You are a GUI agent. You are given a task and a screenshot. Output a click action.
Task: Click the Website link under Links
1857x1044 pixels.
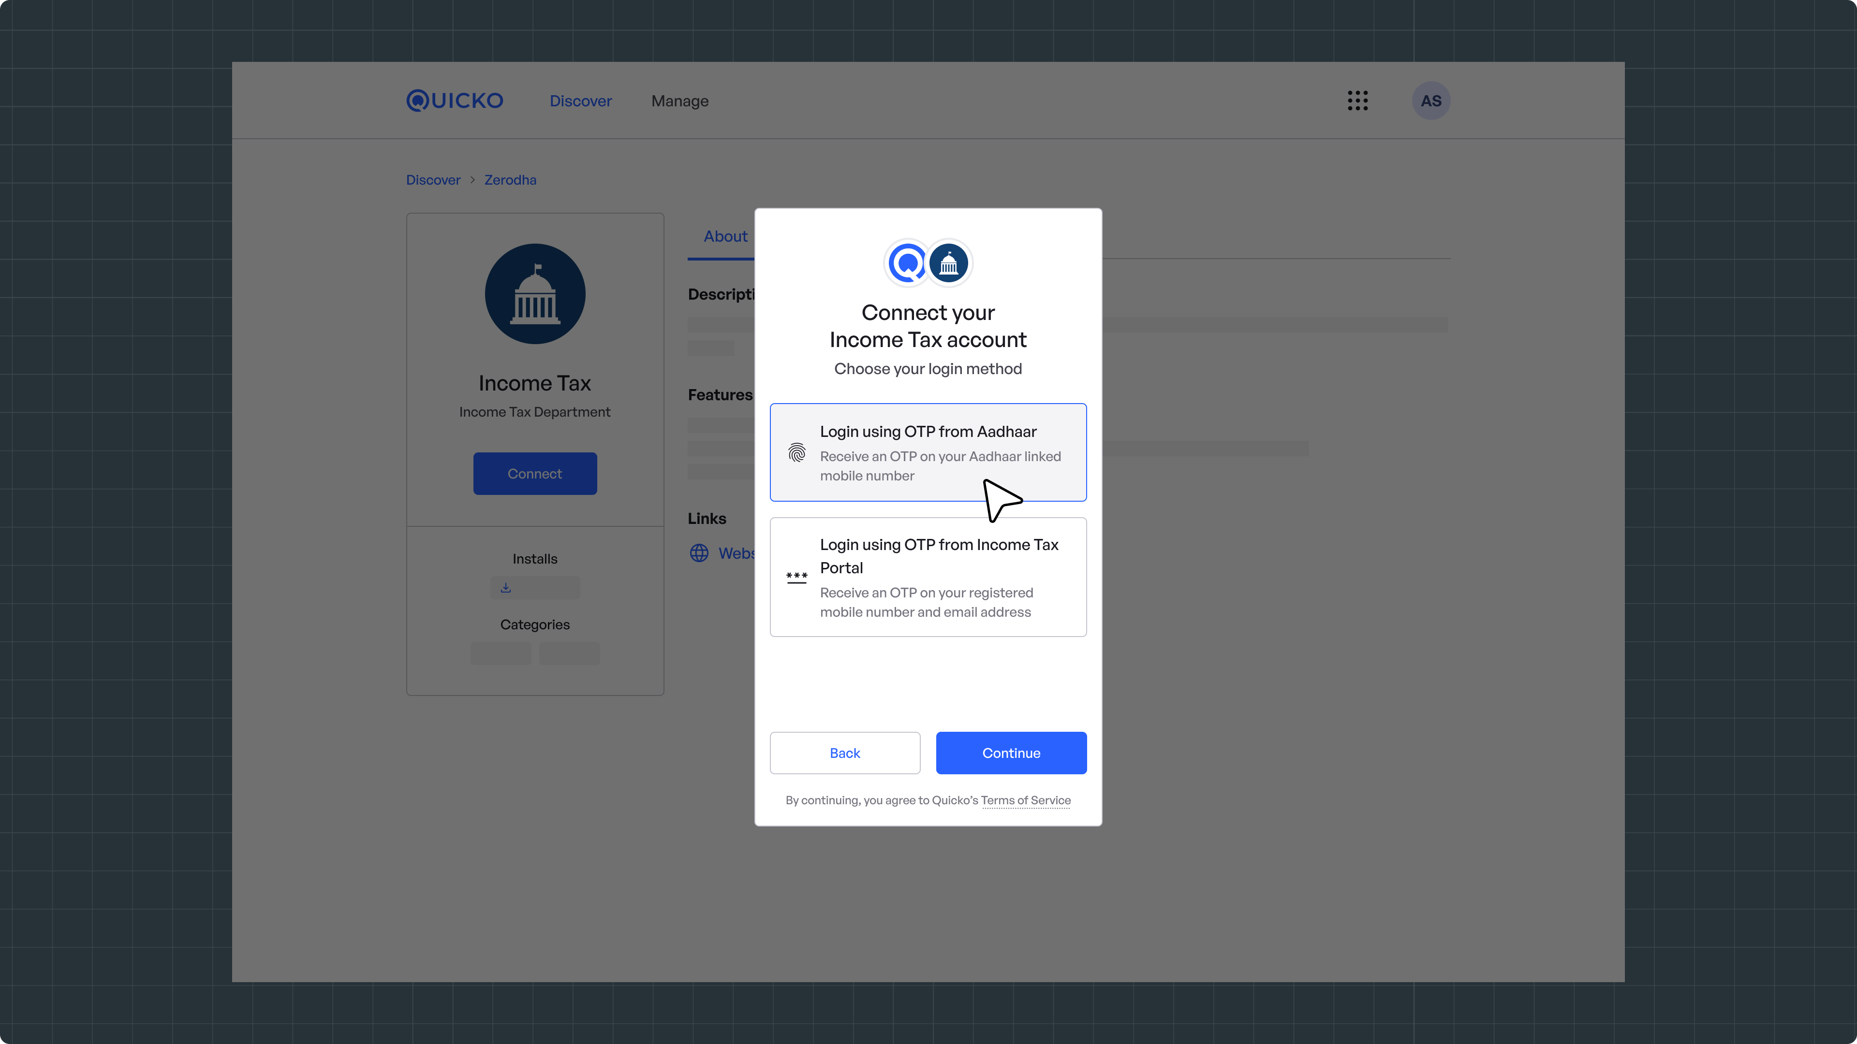[737, 553]
